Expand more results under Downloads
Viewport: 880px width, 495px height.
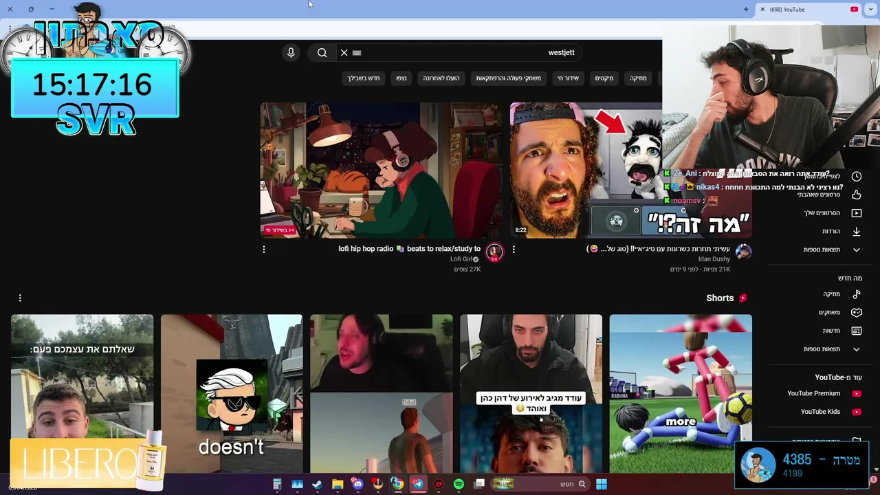(x=833, y=250)
